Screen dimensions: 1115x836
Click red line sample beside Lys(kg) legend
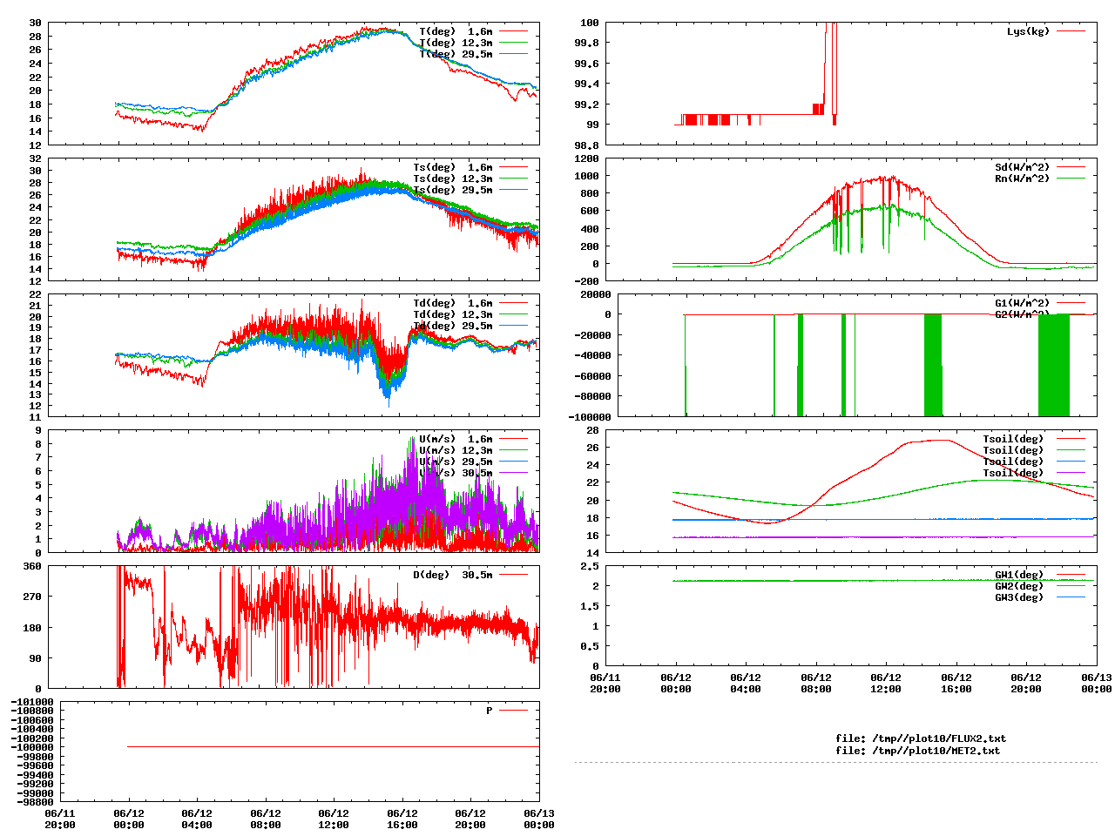(x=1071, y=31)
